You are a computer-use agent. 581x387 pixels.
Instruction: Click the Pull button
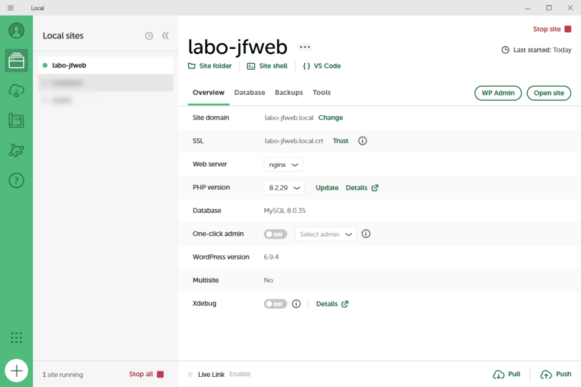click(x=507, y=374)
